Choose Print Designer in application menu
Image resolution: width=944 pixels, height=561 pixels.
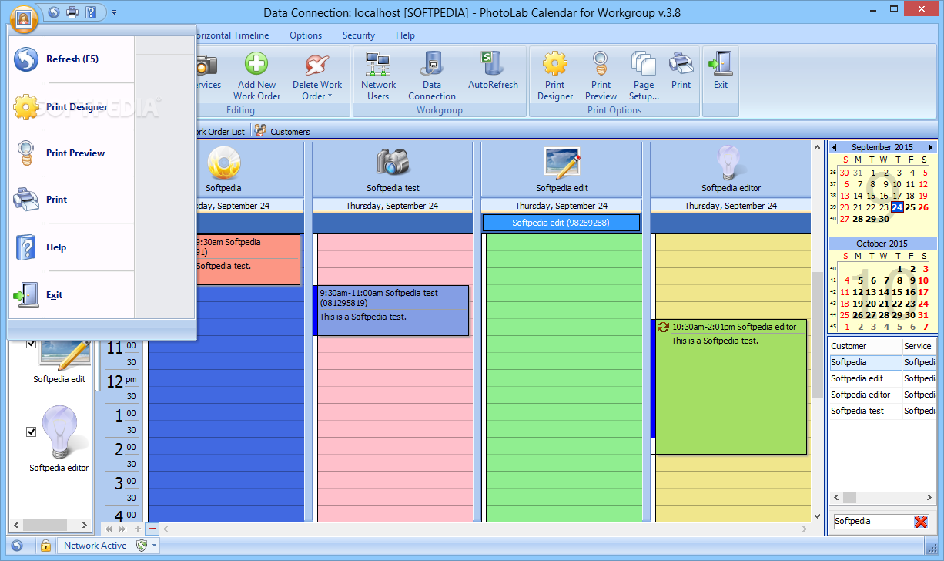pos(71,107)
